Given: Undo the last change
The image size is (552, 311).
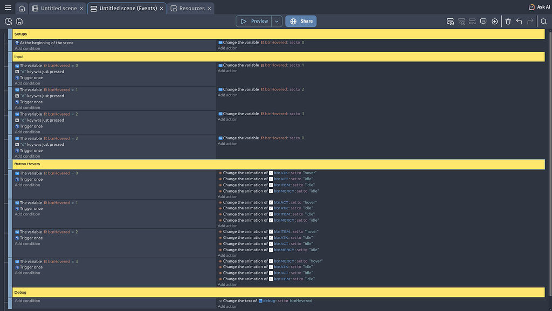Looking at the screenshot, I should [519, 22].
